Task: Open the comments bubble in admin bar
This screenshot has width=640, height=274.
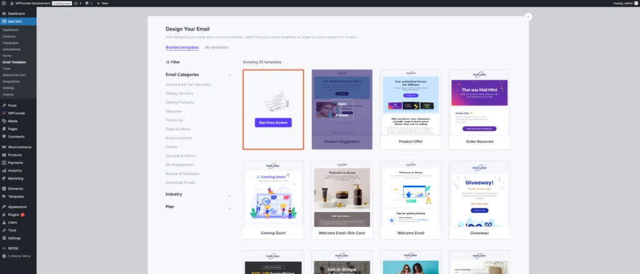Action: [x=89, y=3]
